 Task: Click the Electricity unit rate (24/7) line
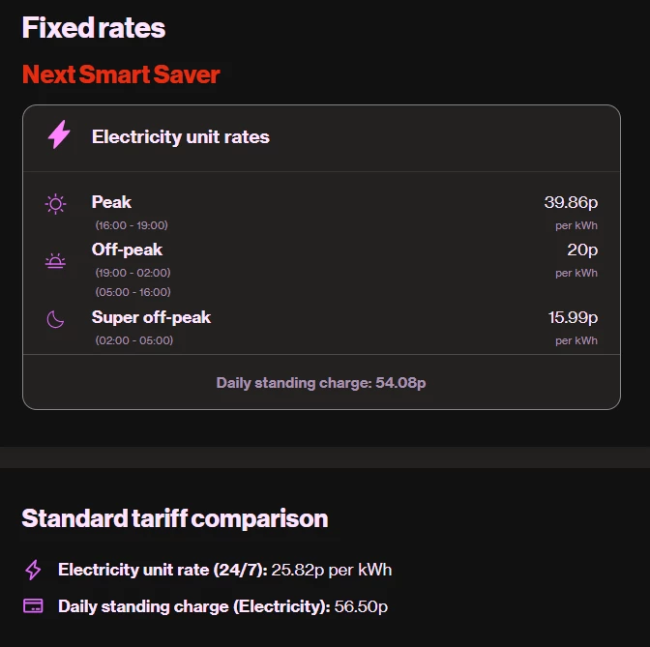click(224, 570)
